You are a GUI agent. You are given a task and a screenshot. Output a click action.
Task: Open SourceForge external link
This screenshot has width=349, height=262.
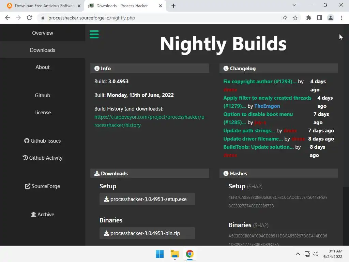point(43,186)
